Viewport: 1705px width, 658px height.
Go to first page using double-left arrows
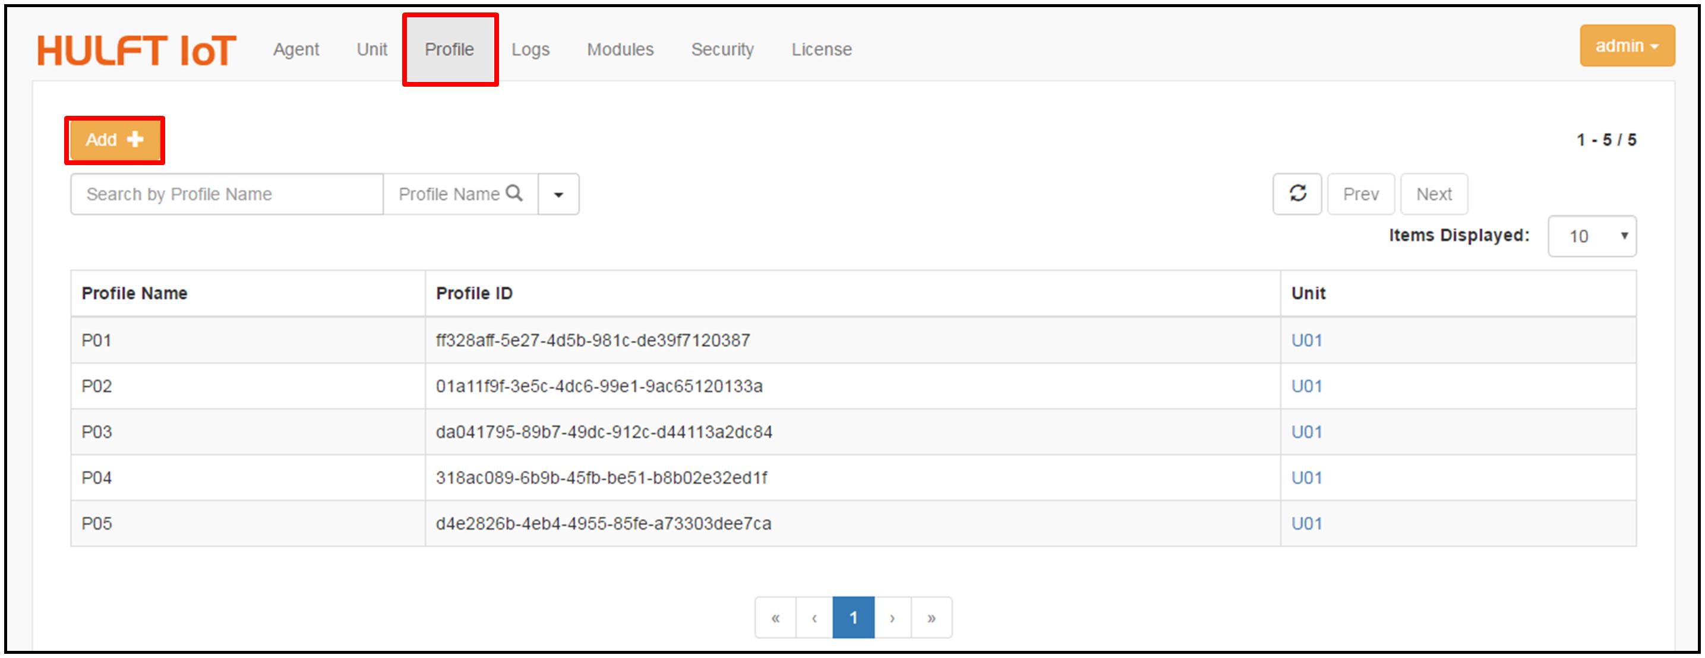coord(775,618)
